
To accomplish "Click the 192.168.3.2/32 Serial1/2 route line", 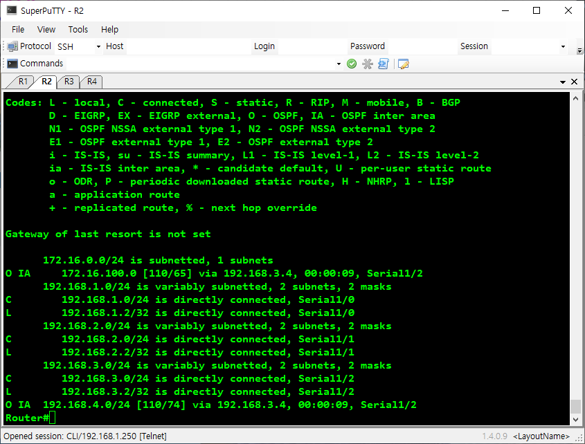I will 180,392.
